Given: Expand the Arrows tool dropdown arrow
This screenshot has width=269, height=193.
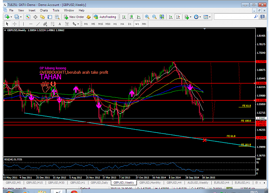Looking at the screenshot, I should [x=78, y=24].
